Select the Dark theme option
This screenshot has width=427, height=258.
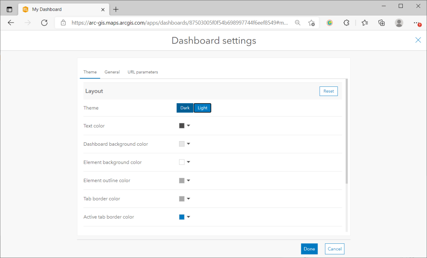click(185, 108)
